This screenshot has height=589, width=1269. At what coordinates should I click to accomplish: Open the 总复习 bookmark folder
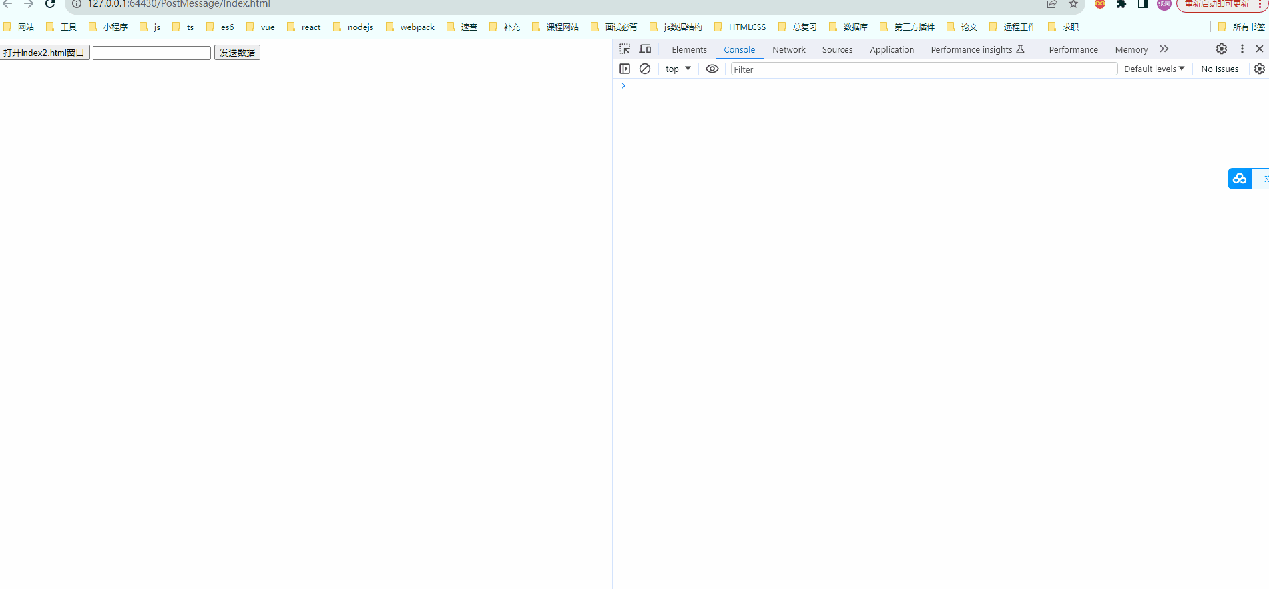pyautogui.click(x=798, y=27)
